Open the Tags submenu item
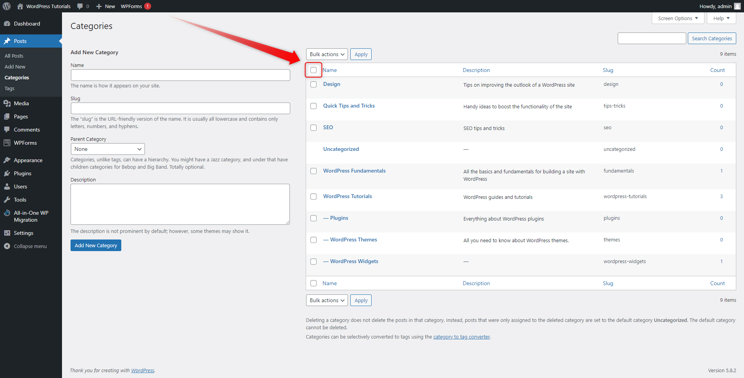This screenshot has width=744, height=378. tap(9, 88)
